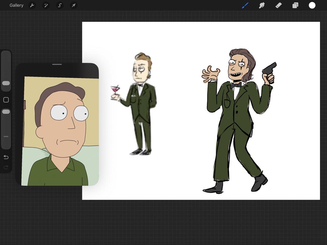Viewport: 327px width, 245px height.
Task: Click the brush opacity slider handle
Action: 6,112
